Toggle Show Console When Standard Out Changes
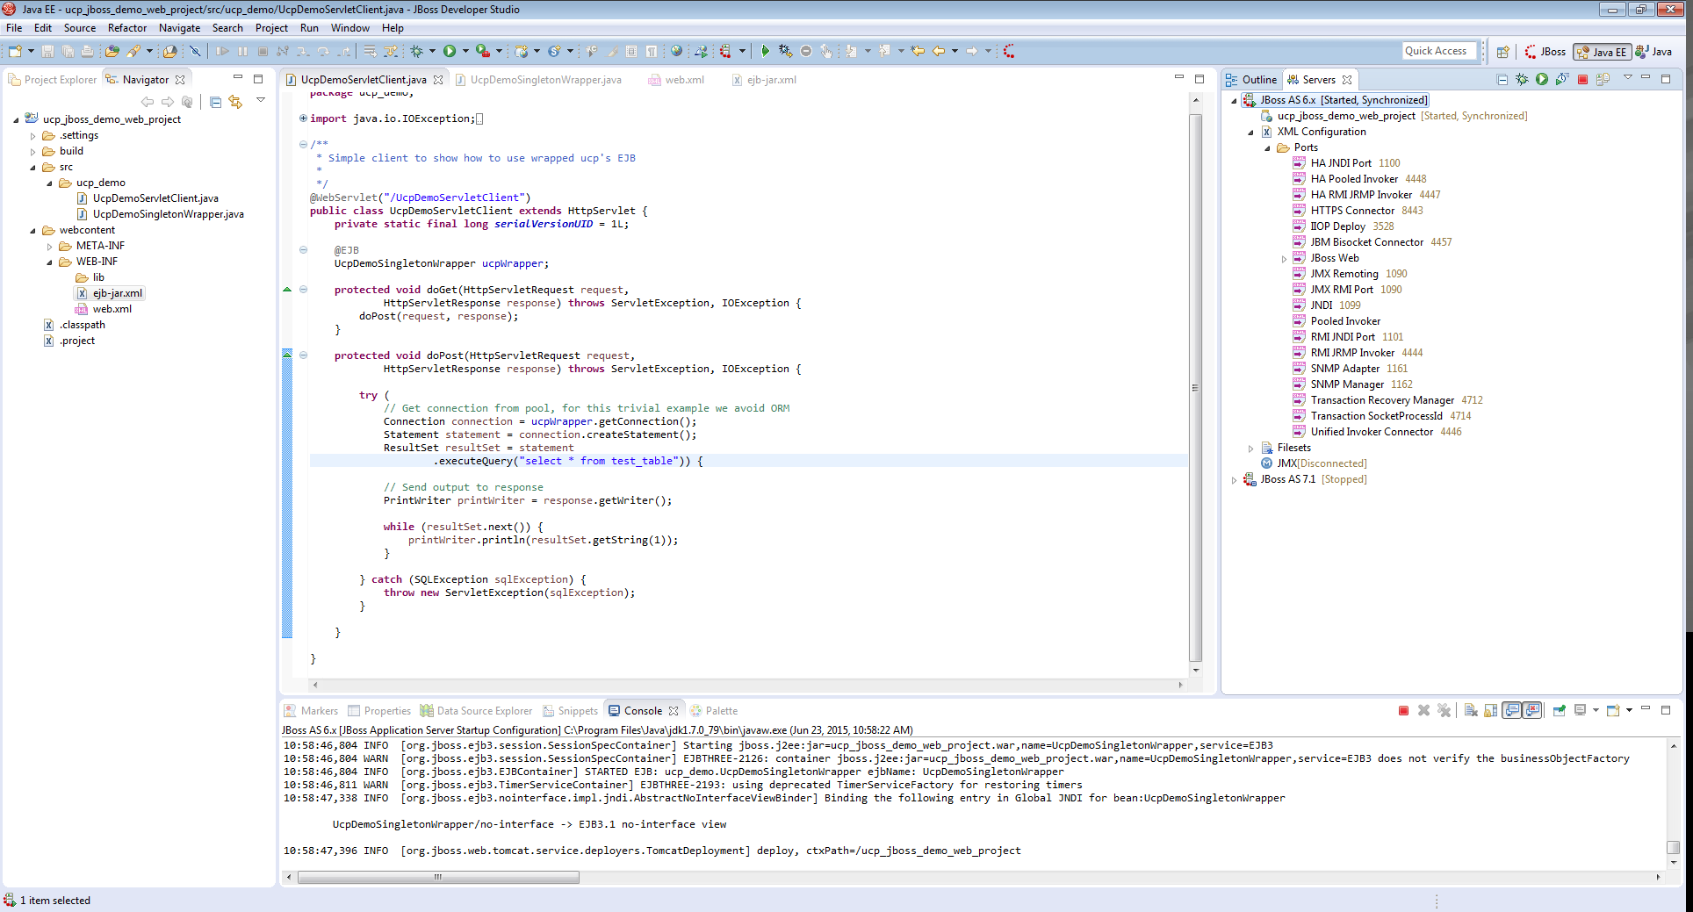The width and height of the screenshot is (1693, 912). 1512,711
